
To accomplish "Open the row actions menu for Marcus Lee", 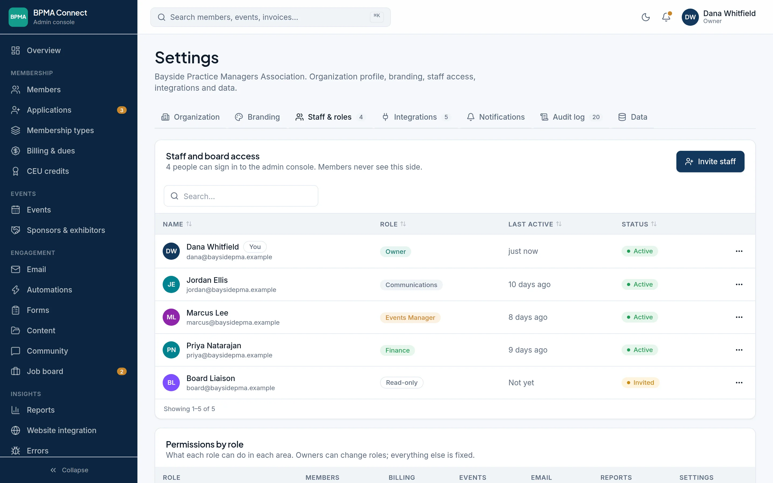I will click(739, 317).
